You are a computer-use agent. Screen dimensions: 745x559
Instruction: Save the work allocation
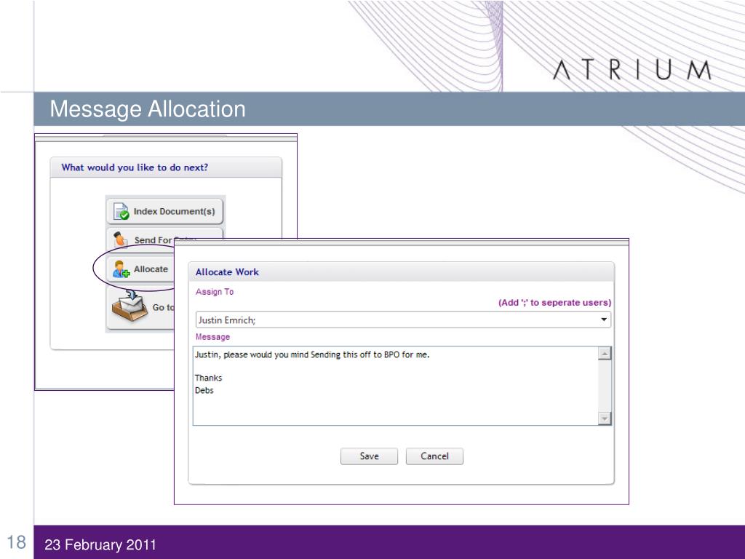tap(369, 456)
